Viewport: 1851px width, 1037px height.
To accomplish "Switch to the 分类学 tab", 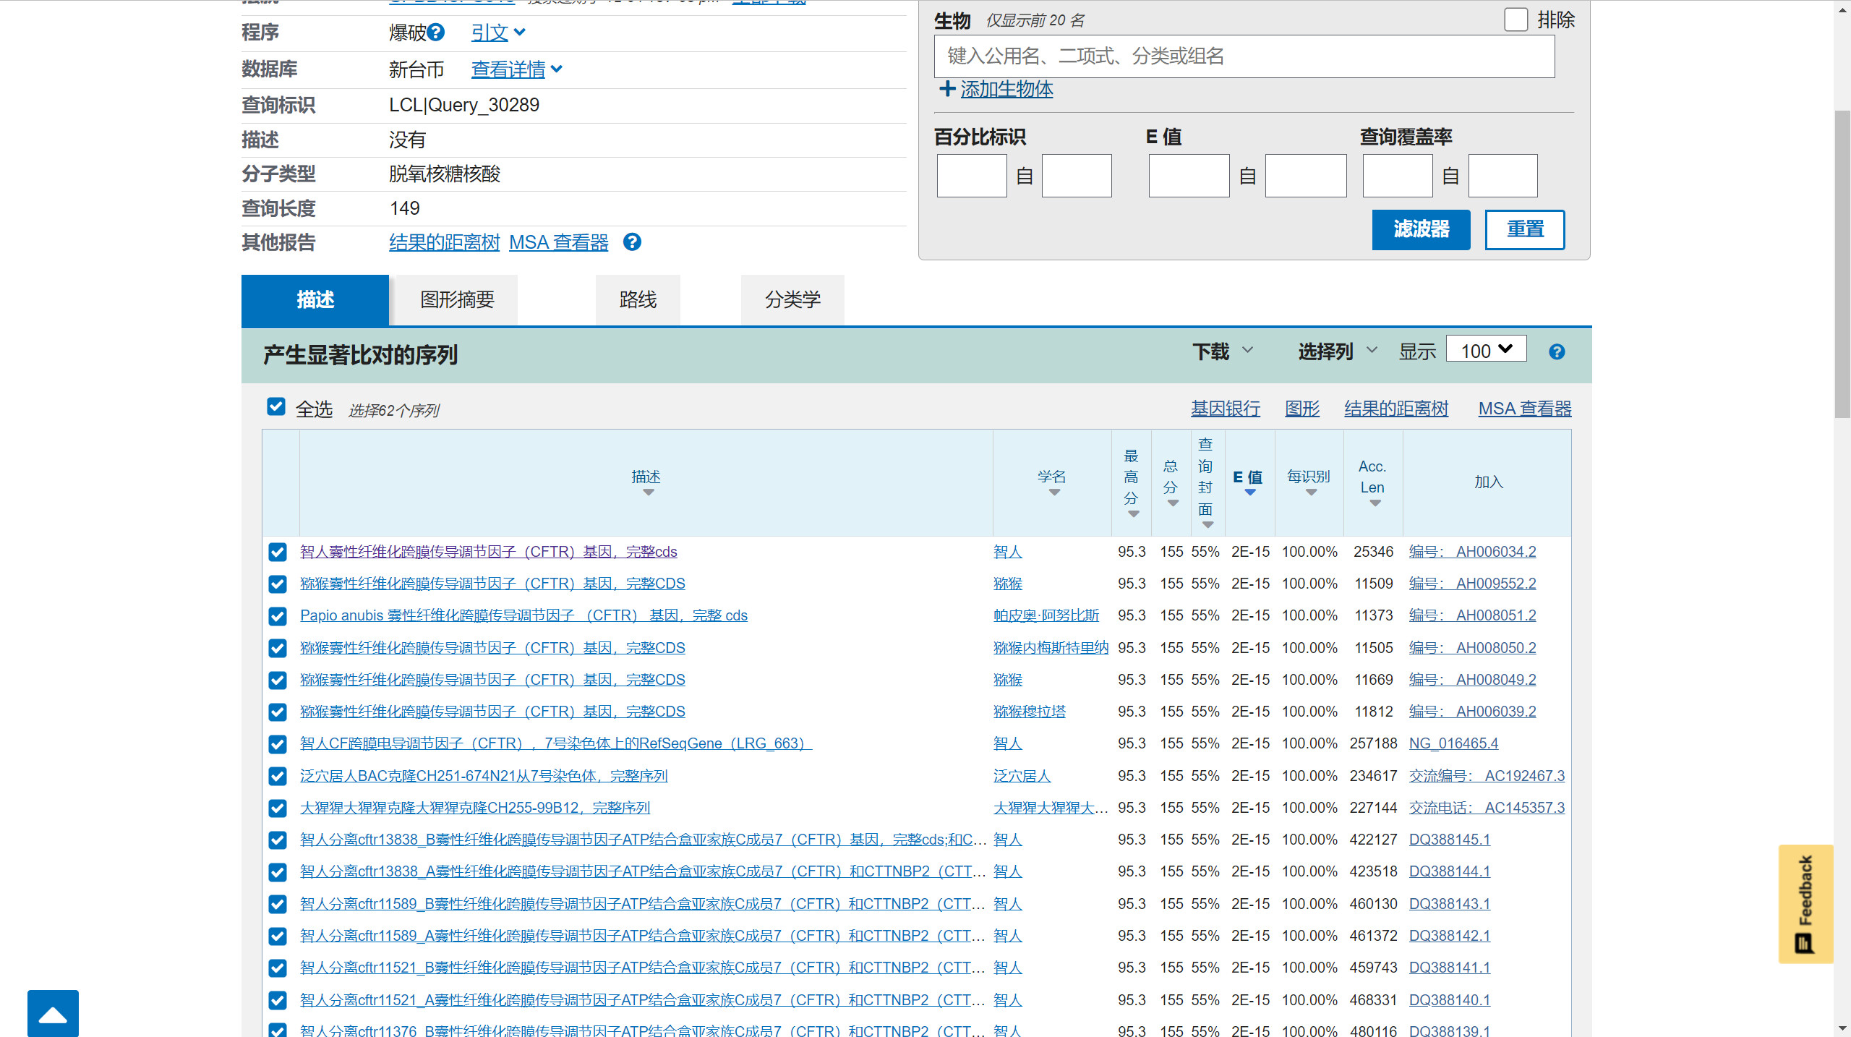I will 792,299.
